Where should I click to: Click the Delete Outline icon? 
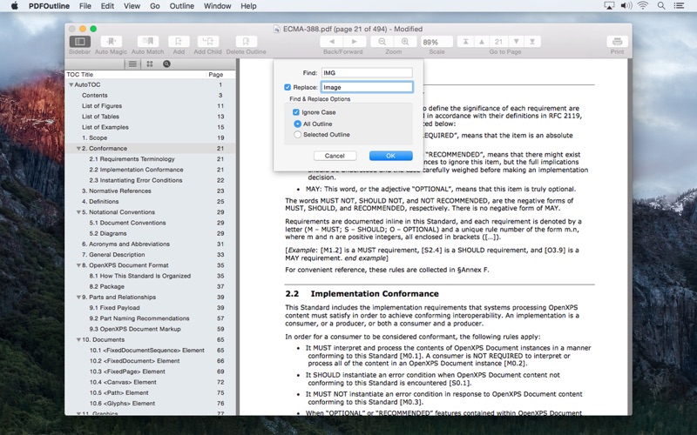(246, 41)
